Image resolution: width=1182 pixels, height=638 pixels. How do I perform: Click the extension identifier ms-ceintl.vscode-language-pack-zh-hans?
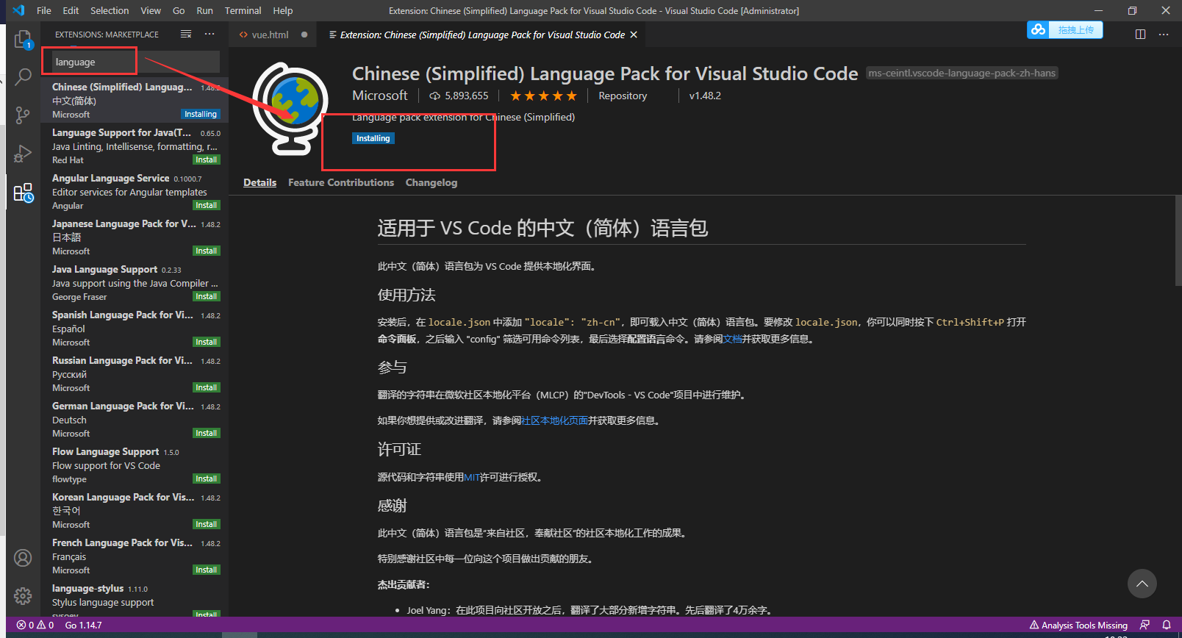click(961, 73)
